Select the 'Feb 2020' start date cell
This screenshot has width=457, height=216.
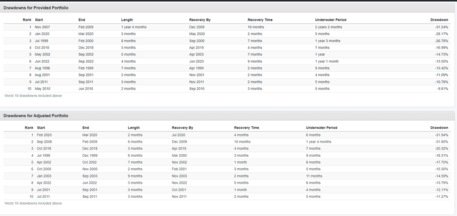[x=44, y=135]
